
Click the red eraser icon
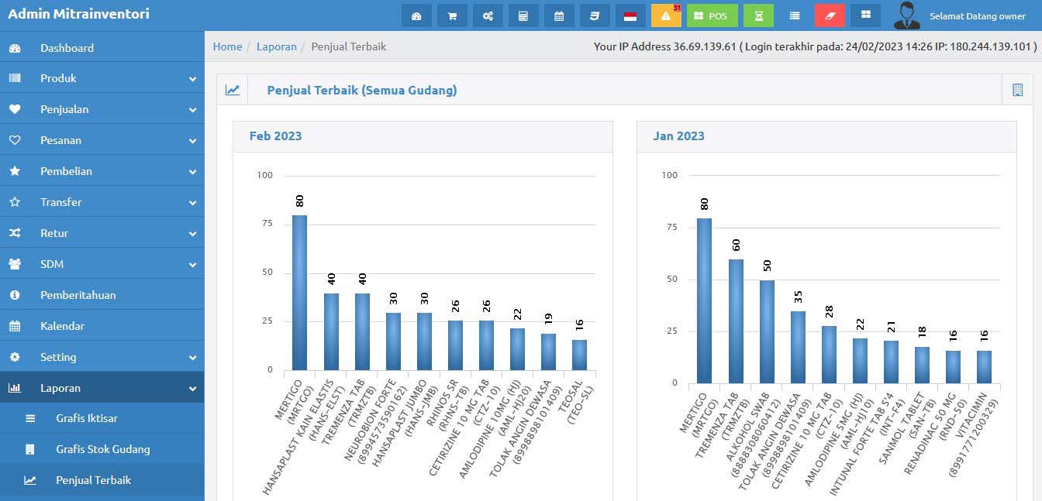click(x=830, y=15)
